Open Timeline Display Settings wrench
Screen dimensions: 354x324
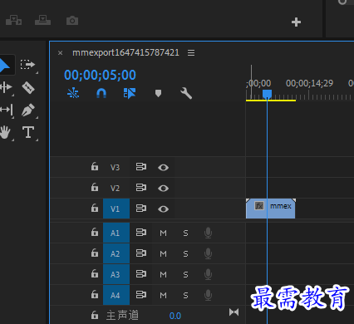click(186, 93)
